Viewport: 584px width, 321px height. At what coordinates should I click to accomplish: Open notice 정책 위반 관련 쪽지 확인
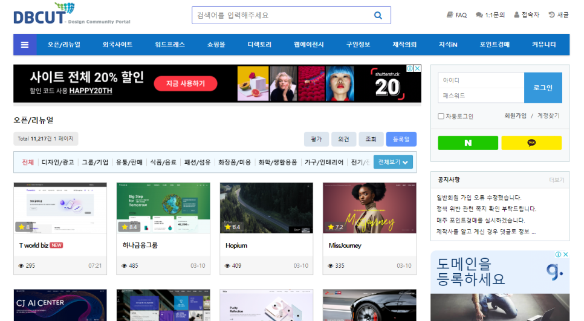point(486,209)
